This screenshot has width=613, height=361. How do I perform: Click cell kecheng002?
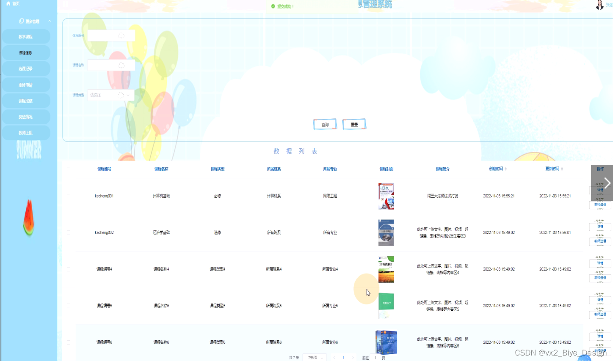click(x=104, y=232)
